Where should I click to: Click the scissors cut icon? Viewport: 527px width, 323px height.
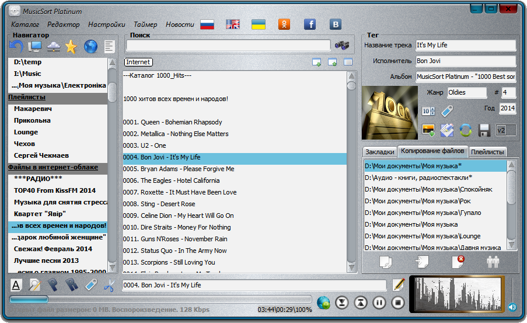(109, 286)
